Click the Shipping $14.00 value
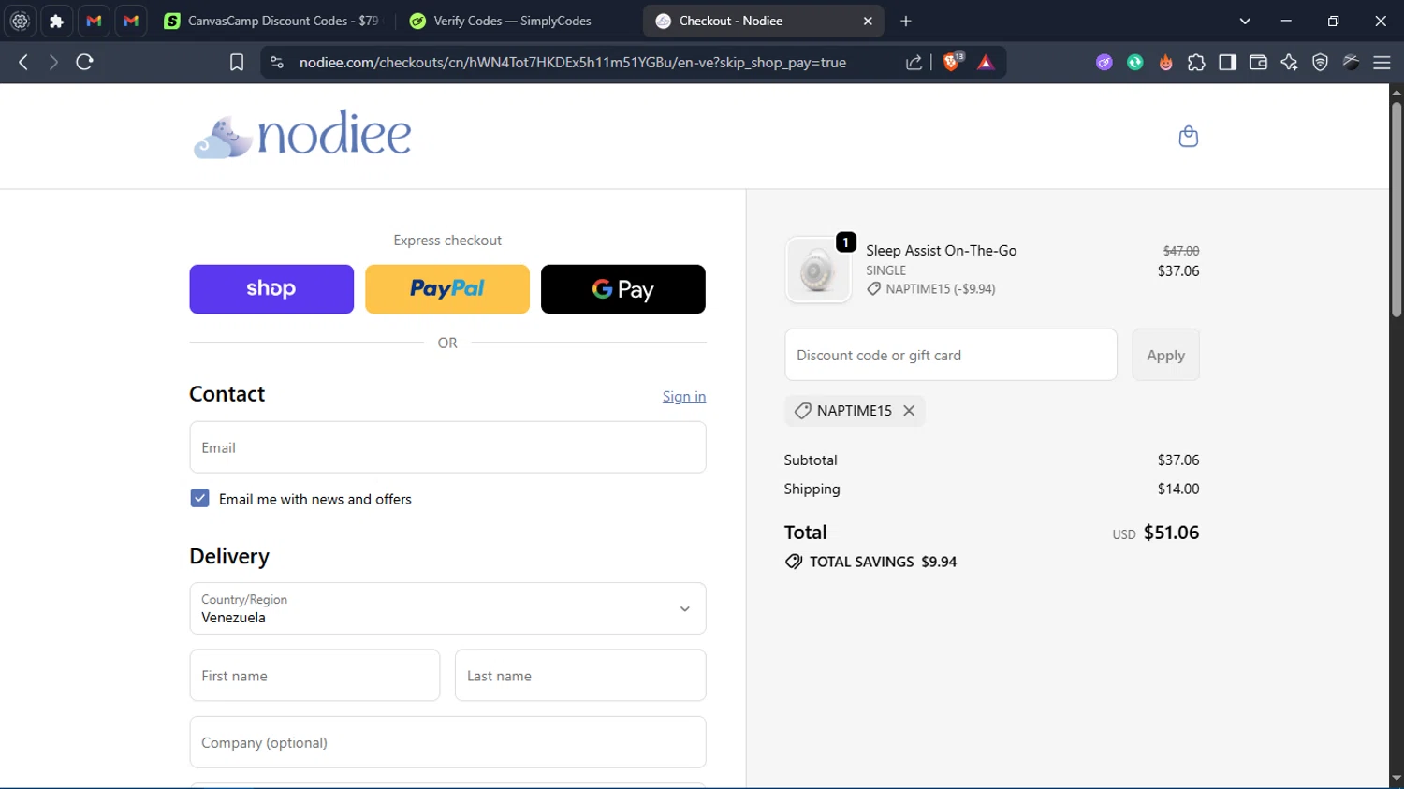This screenshot has width=1404, height=789. pos(1178,489)
